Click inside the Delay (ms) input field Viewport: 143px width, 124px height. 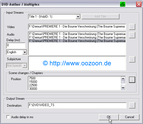[16, 45]
